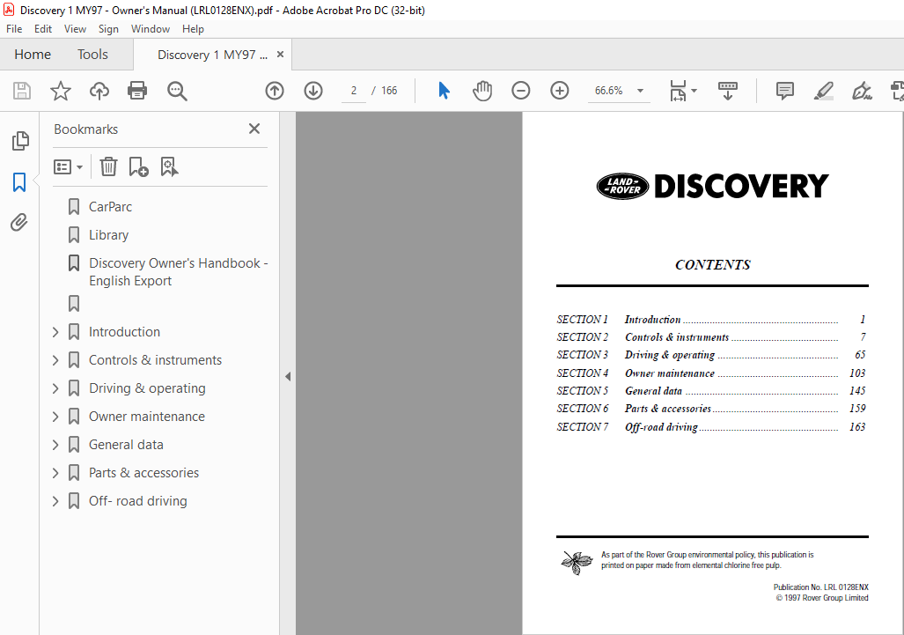This screenshot has height=635, width=904.
Task: Add a new bookmark icon
Action: tap(138, 166)
